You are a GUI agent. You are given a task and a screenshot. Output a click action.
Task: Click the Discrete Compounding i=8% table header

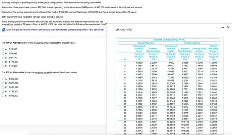coord(169,40)
